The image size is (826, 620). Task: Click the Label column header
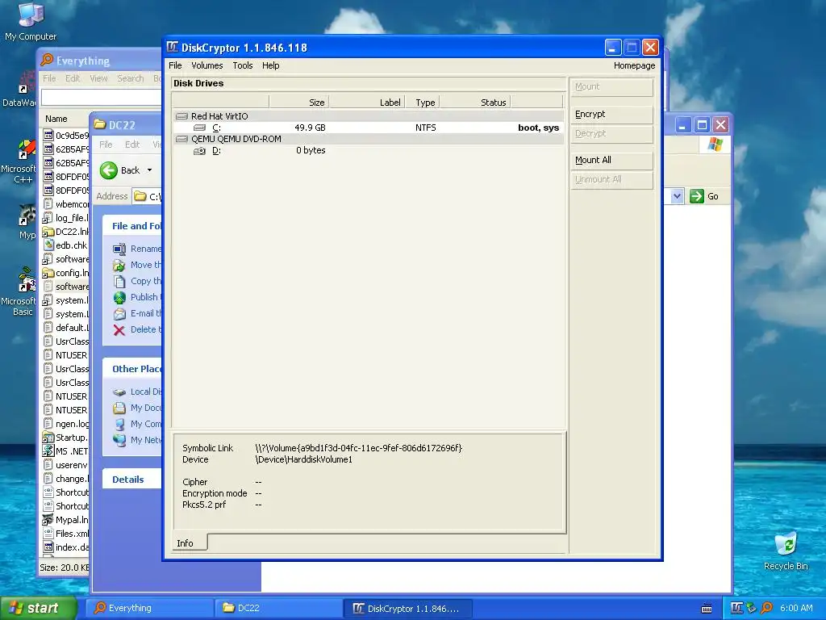click(367, 103)
